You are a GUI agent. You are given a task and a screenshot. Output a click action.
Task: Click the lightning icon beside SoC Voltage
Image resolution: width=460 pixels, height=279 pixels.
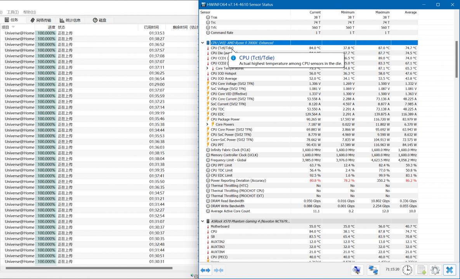[x=208, y=89]
